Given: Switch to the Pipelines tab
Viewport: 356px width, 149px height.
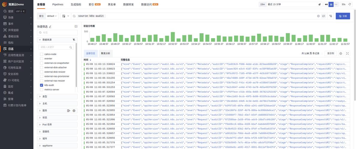Looking at the screenshot, I should click(58, 4).
